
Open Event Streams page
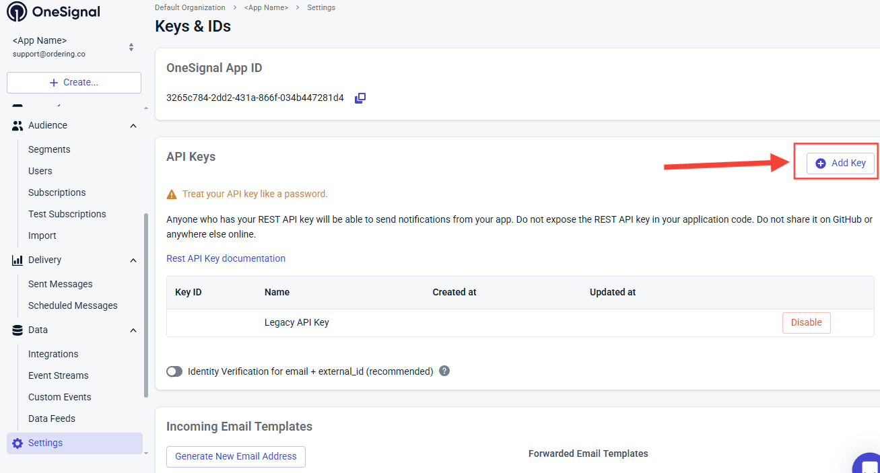click(x=59, y=375)
